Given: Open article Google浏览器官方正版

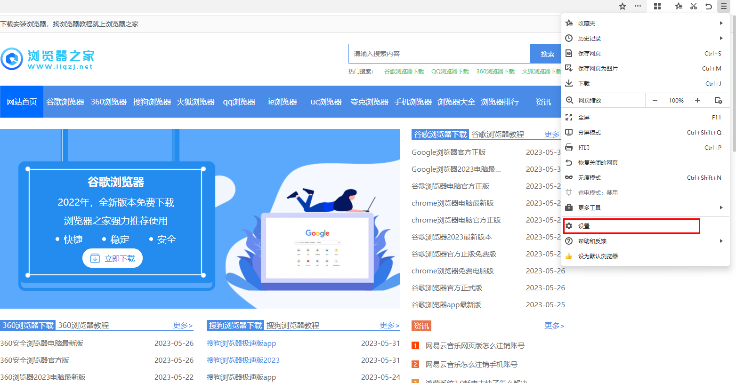Looking at the screenshot, I should click(448, 152).
